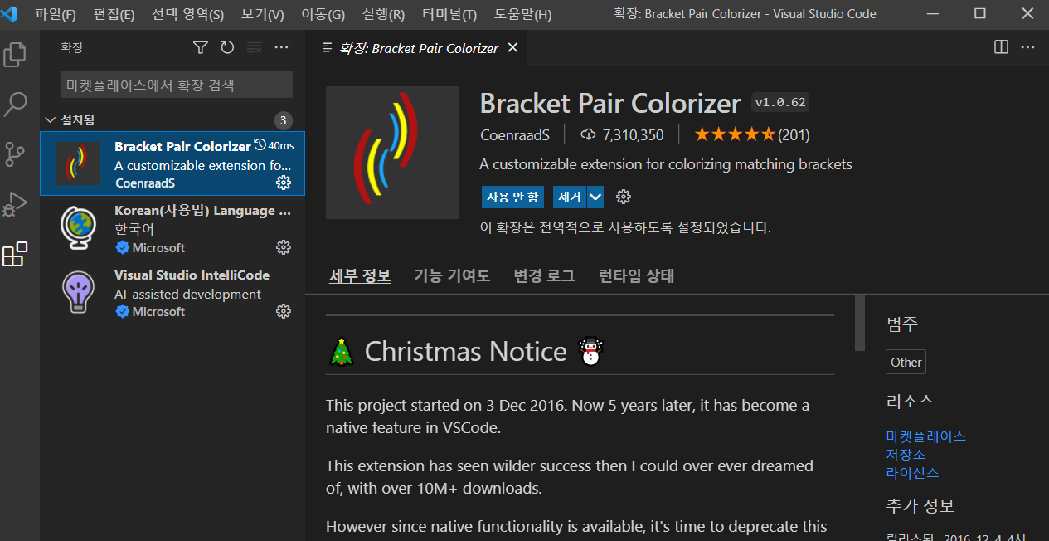
Task: Click the marketplace extension search field
Action: [177, 85]
